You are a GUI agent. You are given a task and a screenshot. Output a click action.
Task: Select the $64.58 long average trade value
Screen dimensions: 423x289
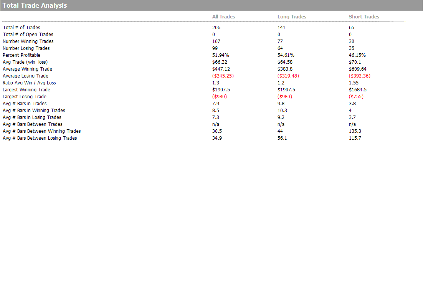pos(285,62)
